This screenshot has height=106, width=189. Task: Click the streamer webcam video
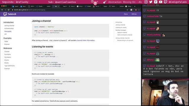165,92
